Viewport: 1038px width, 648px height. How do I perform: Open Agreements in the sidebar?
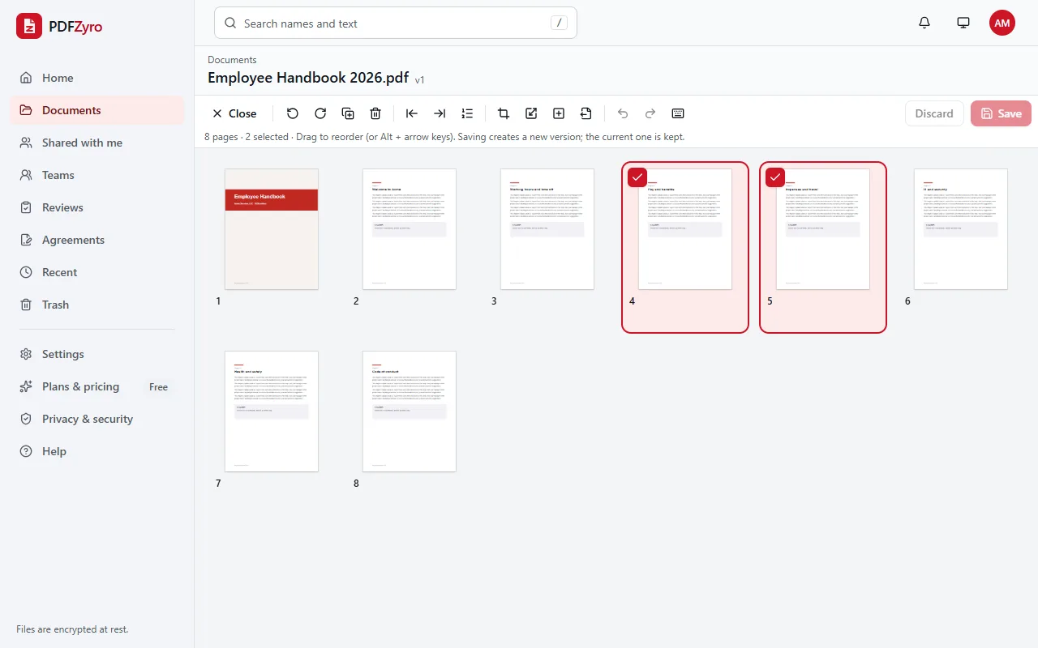[97, 240]
